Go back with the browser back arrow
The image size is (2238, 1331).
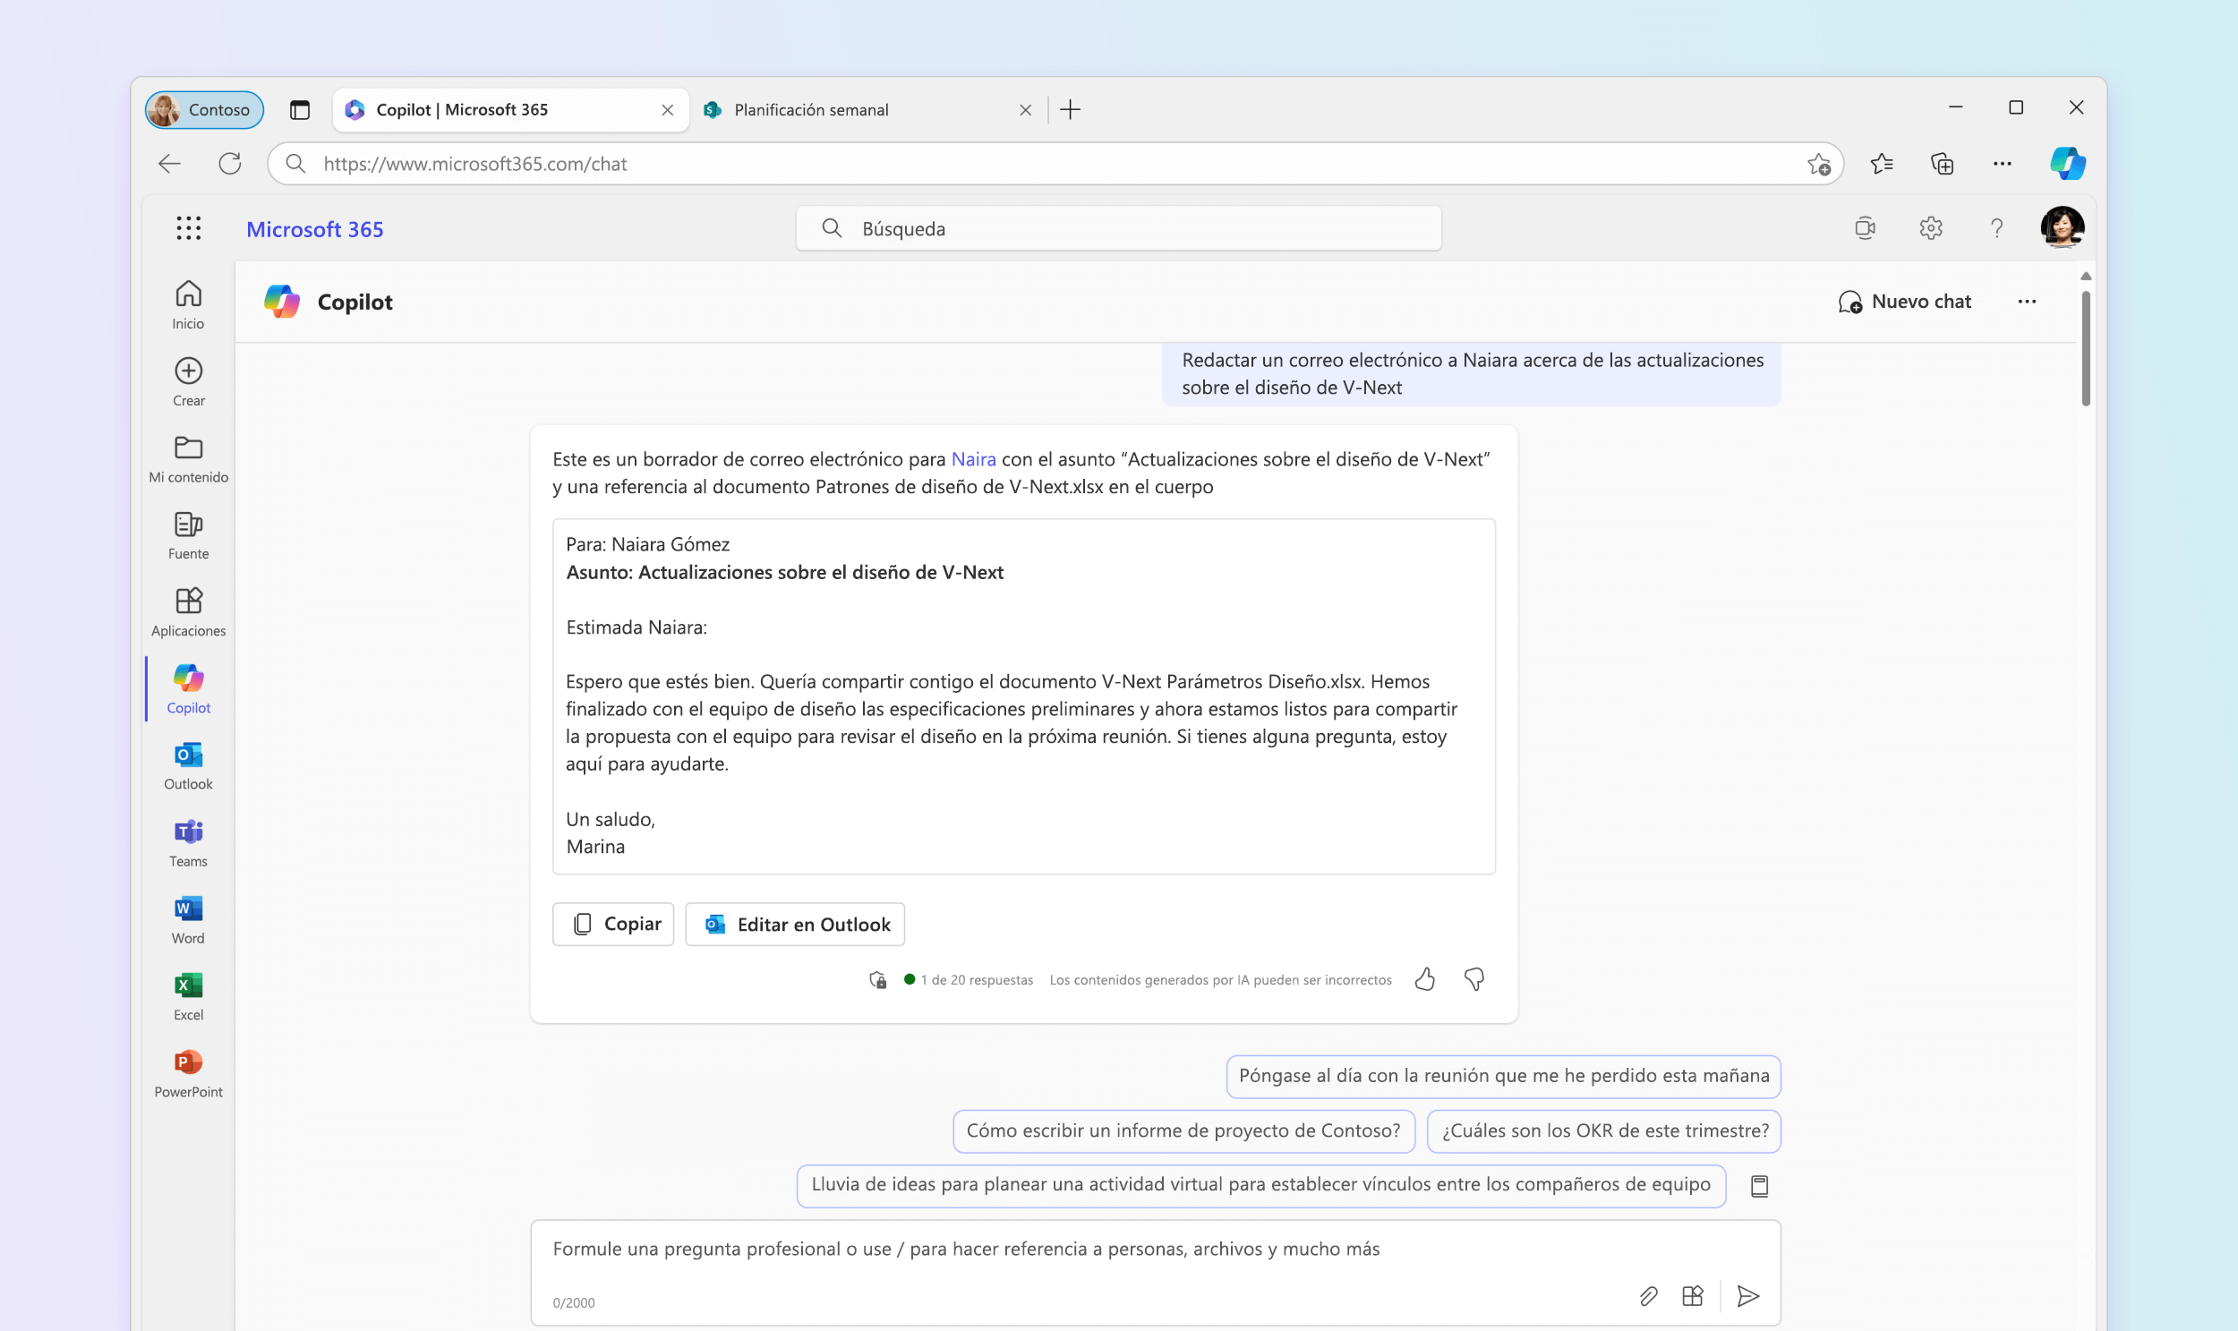click(169, 163)
